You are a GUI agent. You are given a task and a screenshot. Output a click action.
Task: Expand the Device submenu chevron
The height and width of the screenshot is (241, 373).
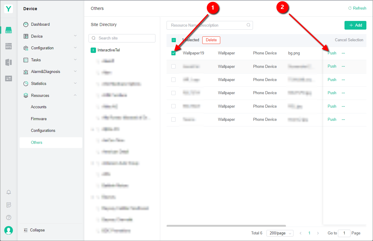coord(75,36)
